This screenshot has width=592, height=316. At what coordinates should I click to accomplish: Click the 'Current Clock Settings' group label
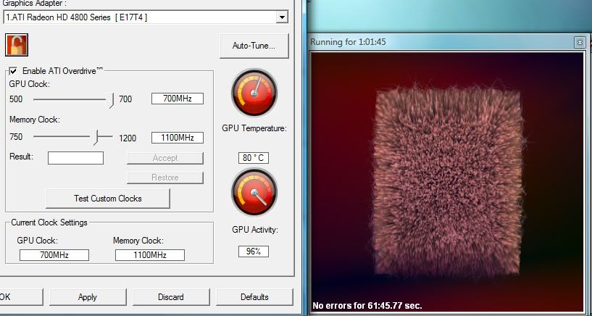click(49, 223)
